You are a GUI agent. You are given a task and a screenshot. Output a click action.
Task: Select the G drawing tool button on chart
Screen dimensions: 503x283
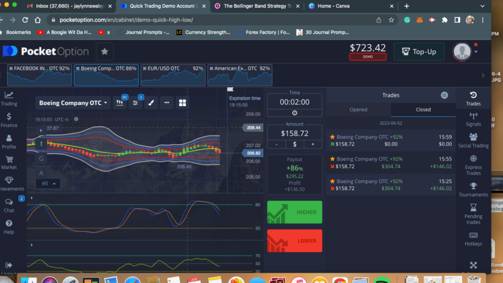41,158
